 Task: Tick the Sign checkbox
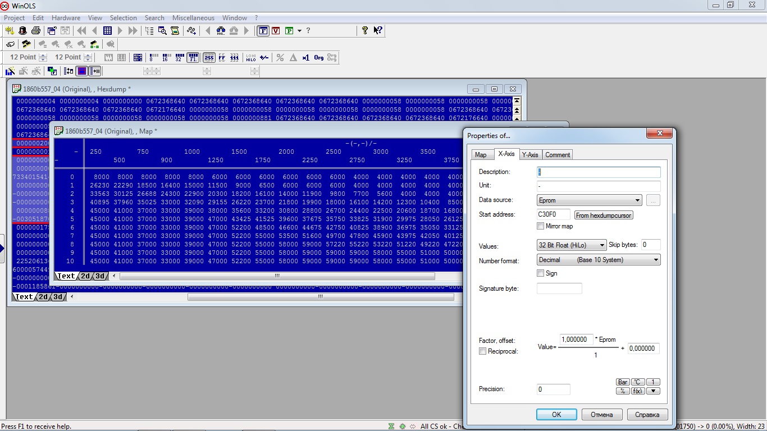pyautogui.click(x=541, y=273)
